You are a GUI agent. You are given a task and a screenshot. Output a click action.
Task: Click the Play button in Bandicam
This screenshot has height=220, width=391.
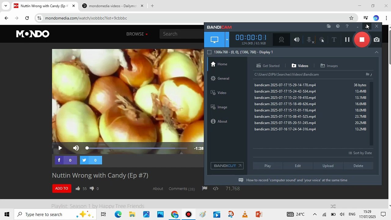[268, 166]
